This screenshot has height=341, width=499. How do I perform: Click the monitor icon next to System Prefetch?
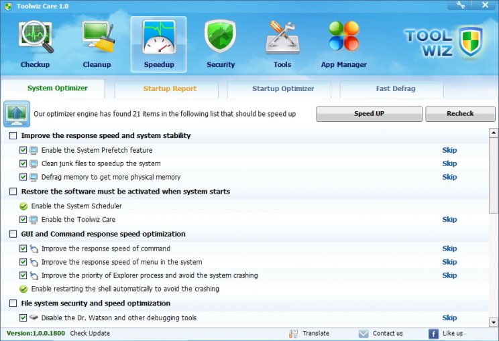[x=34, y=150]
